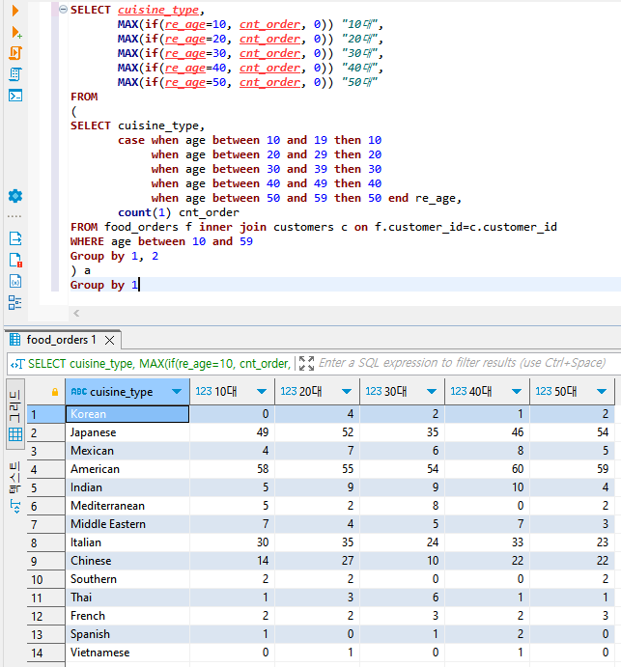Show the output panel icon
This screenshot has width=621, height=667.
(15, 238)
